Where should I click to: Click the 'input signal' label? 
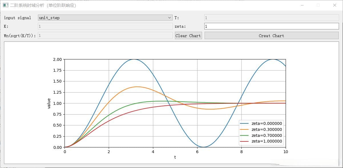(x=17, y=18)
